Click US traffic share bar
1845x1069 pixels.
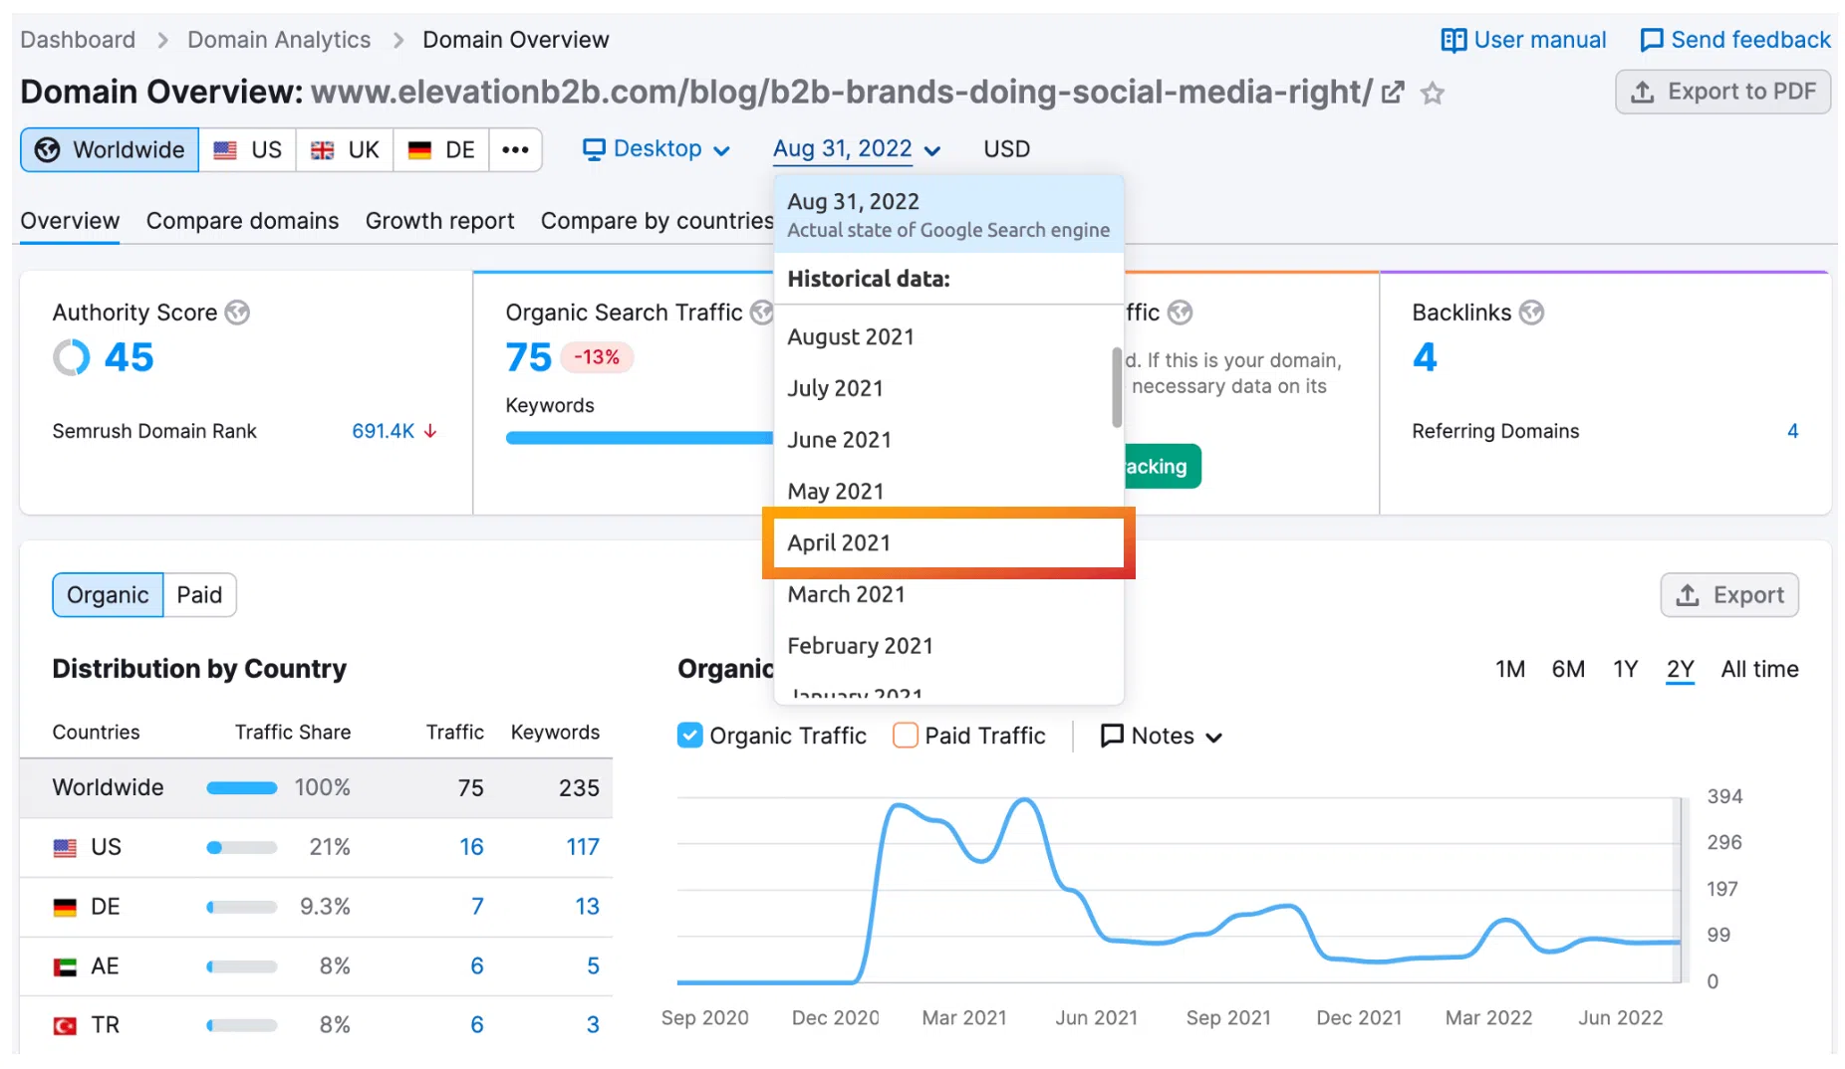(242, 848)
